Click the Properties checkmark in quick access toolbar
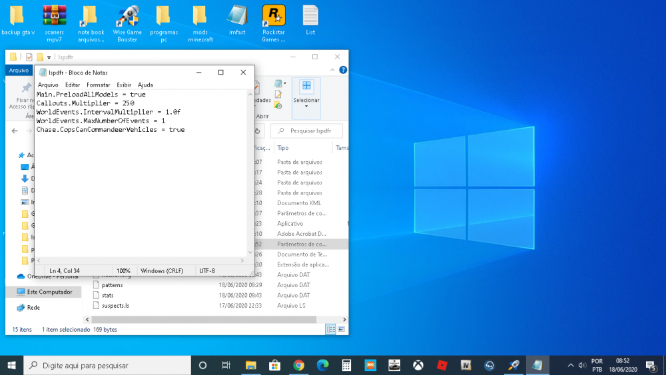The height and width of the screenshot is (375, 666). tap(29, 57)
